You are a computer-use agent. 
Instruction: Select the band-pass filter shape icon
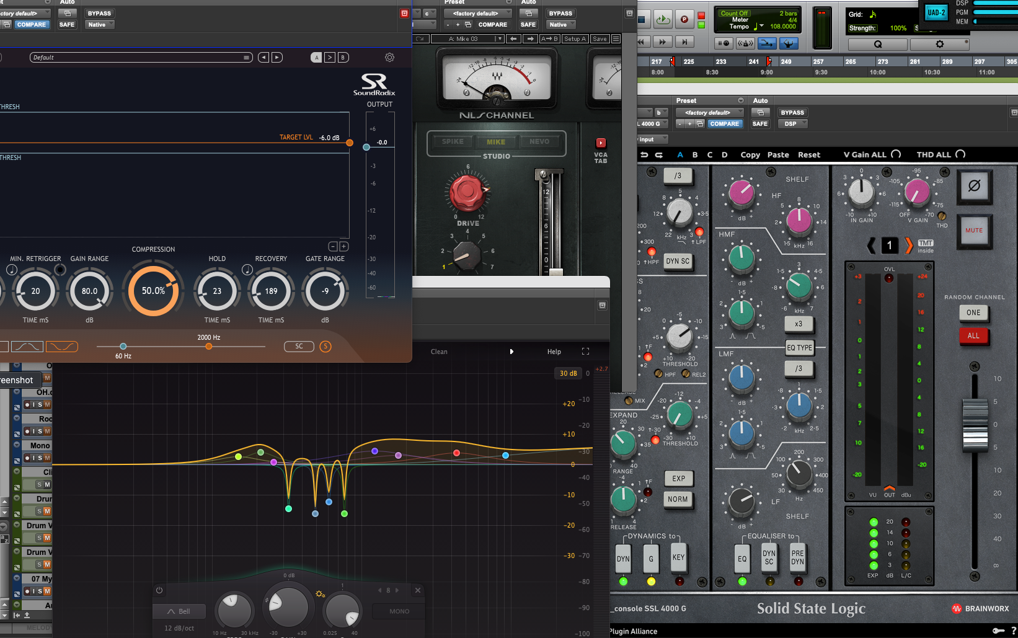[27, 347]
